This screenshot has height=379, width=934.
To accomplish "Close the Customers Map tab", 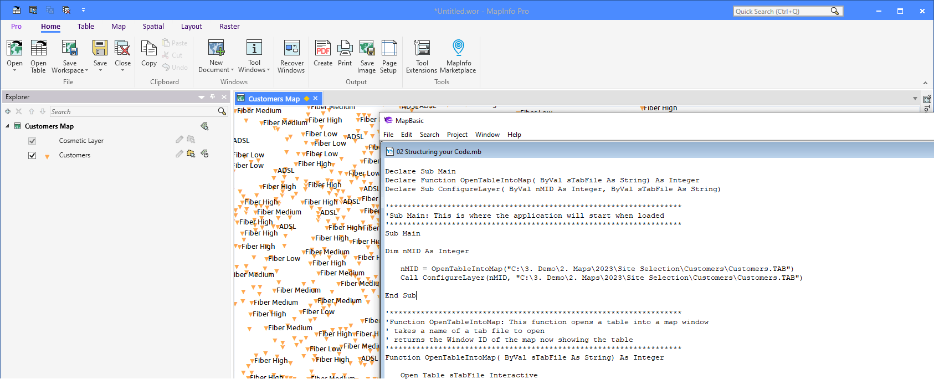I will [315, 99].
